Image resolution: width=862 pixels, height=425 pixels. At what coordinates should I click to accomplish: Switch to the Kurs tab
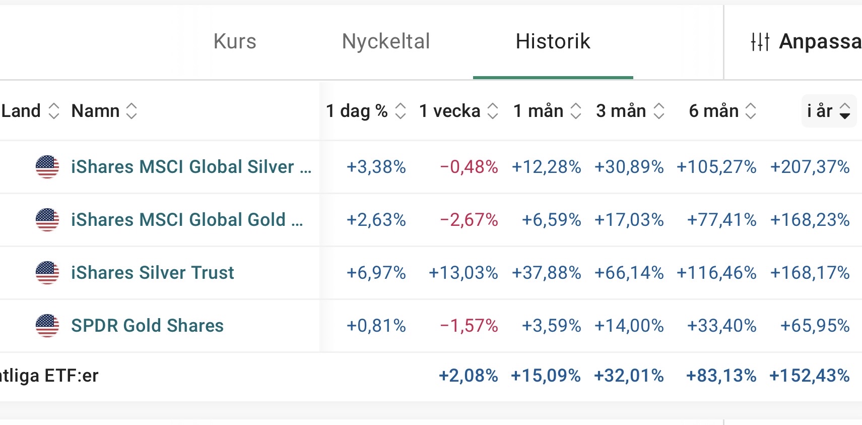click(235, 41)
